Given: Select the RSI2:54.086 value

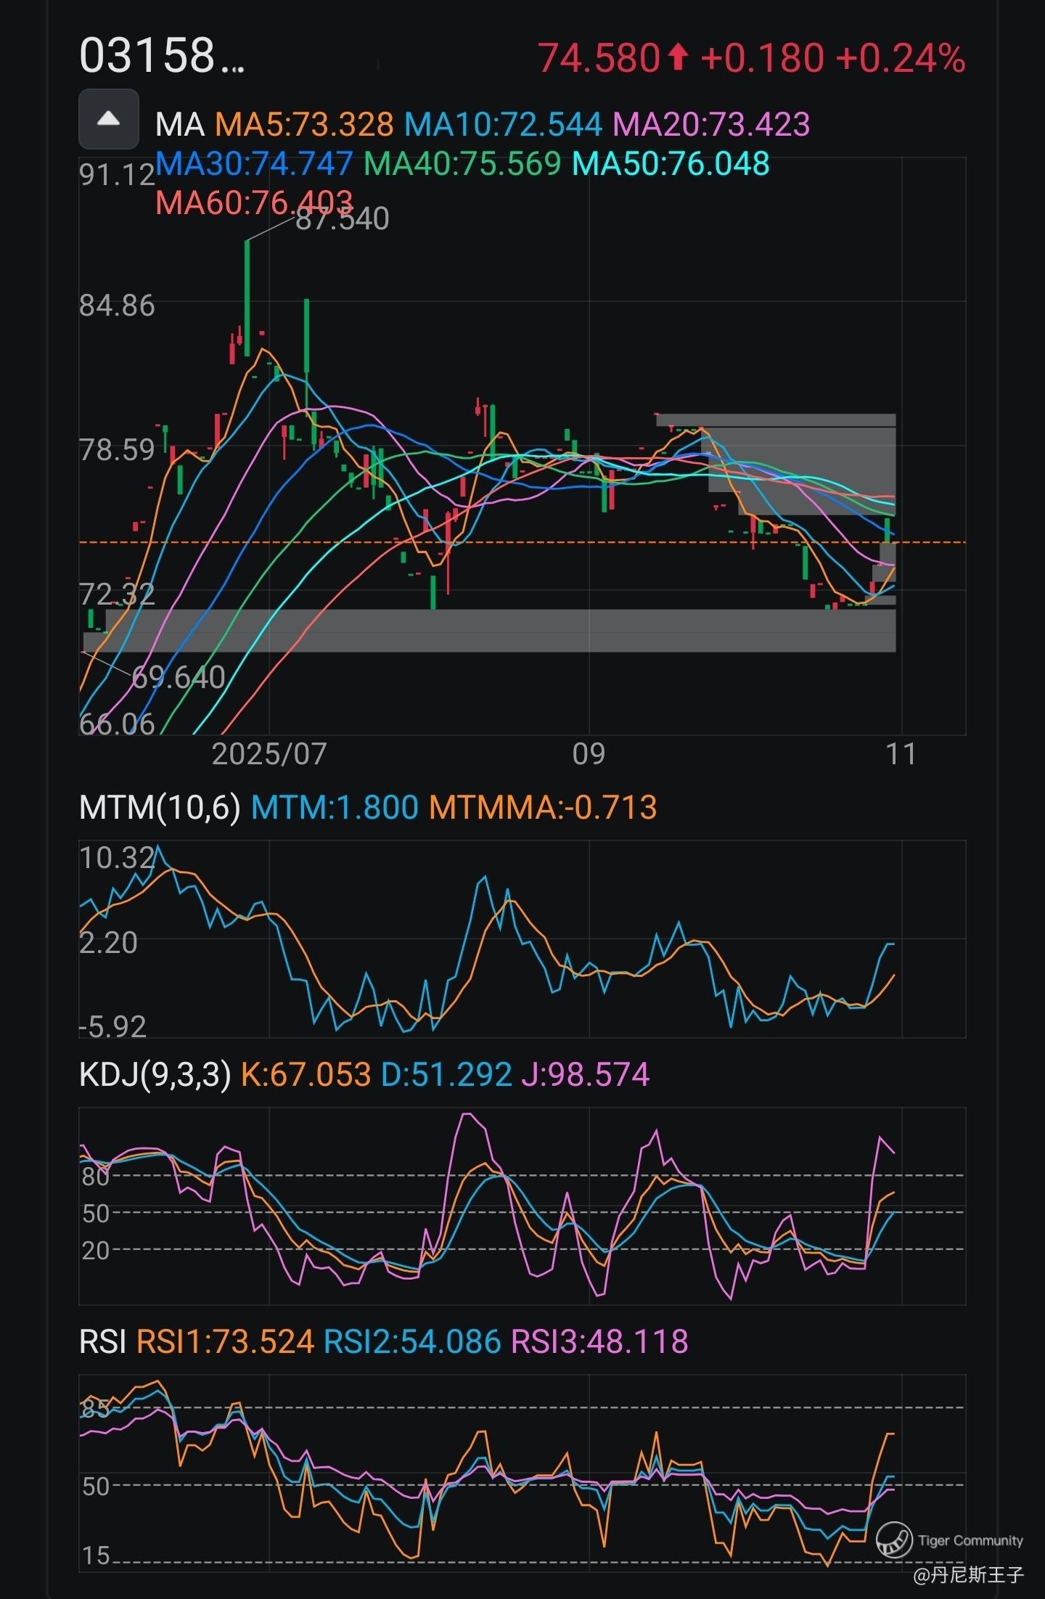Looking at the screenshot, I should pos(412,1341).
